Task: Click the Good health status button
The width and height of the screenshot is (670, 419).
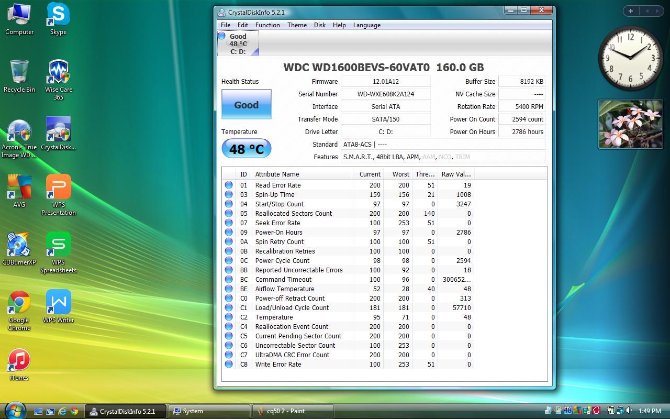Action: (247, 104)
